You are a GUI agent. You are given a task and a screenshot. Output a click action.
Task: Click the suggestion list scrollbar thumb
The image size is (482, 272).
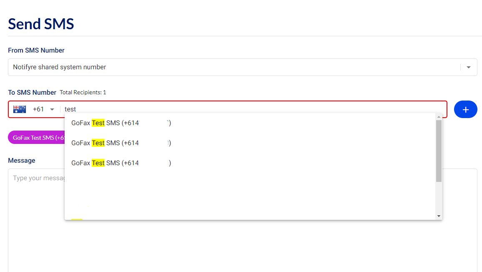pos(439,151)
